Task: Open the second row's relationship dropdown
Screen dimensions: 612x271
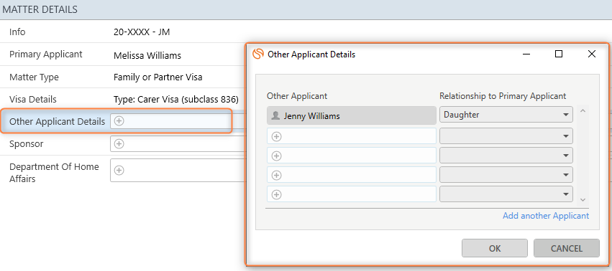Action: (506, 136)
